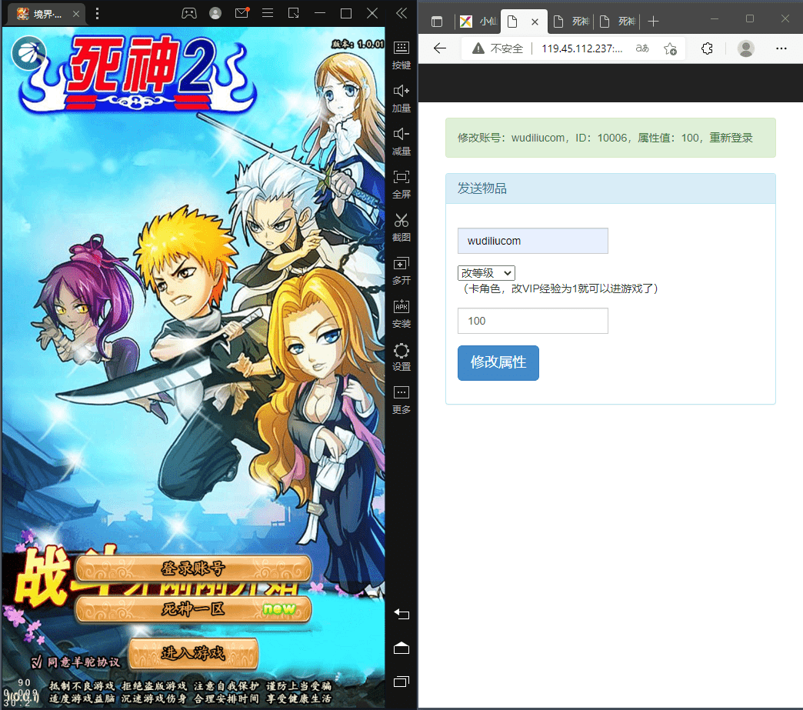
Task: Increase volume with 加量 icon
Action: coord(401,99)
